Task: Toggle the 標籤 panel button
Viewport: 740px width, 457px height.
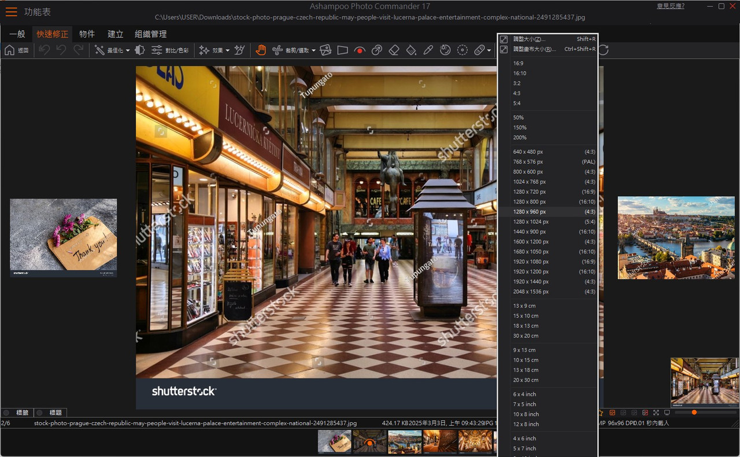Action: tap(16, 412)
